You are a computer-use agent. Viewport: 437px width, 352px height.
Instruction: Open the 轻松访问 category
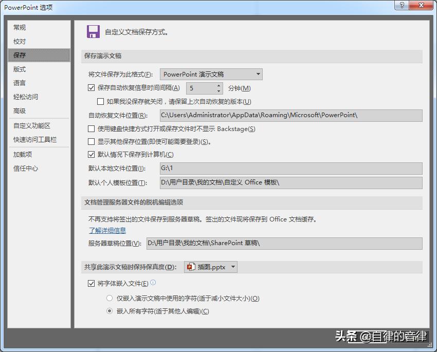pyautogui.click(x=39, y=97)
